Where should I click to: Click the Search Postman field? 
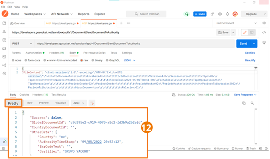[x=146, y=14]
